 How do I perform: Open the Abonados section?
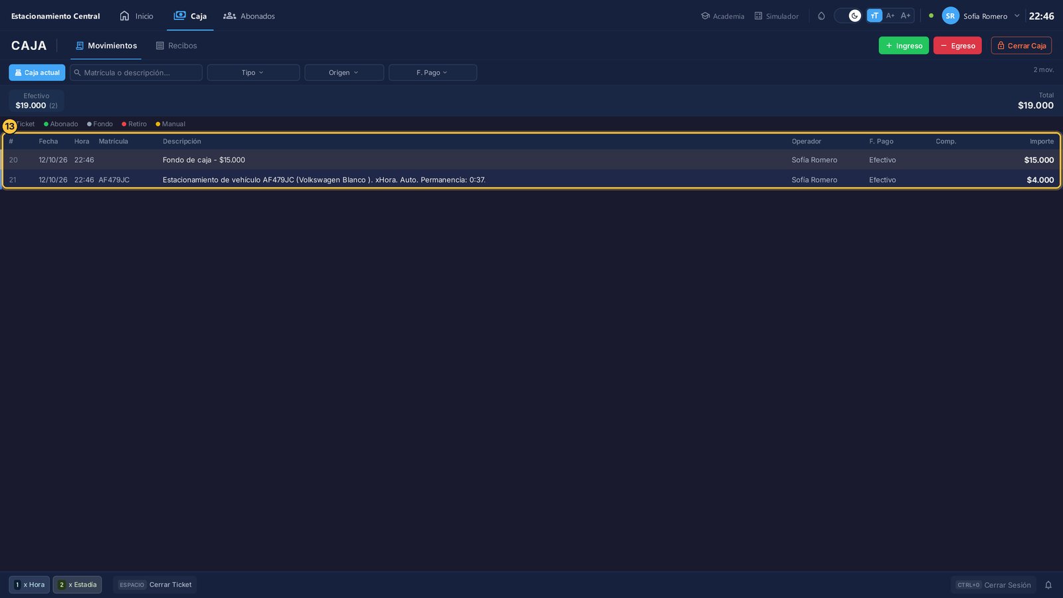[x=249, y=16]
